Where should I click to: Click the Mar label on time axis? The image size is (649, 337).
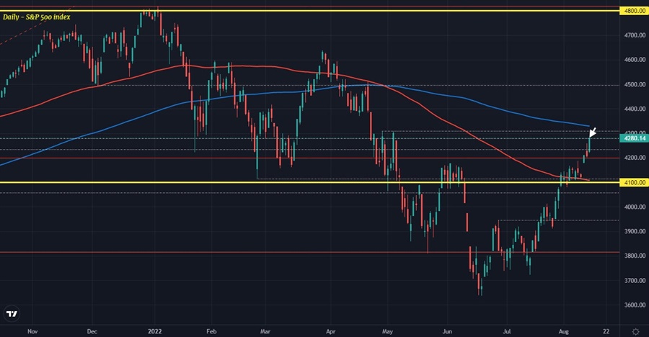(x=265, y=331)
